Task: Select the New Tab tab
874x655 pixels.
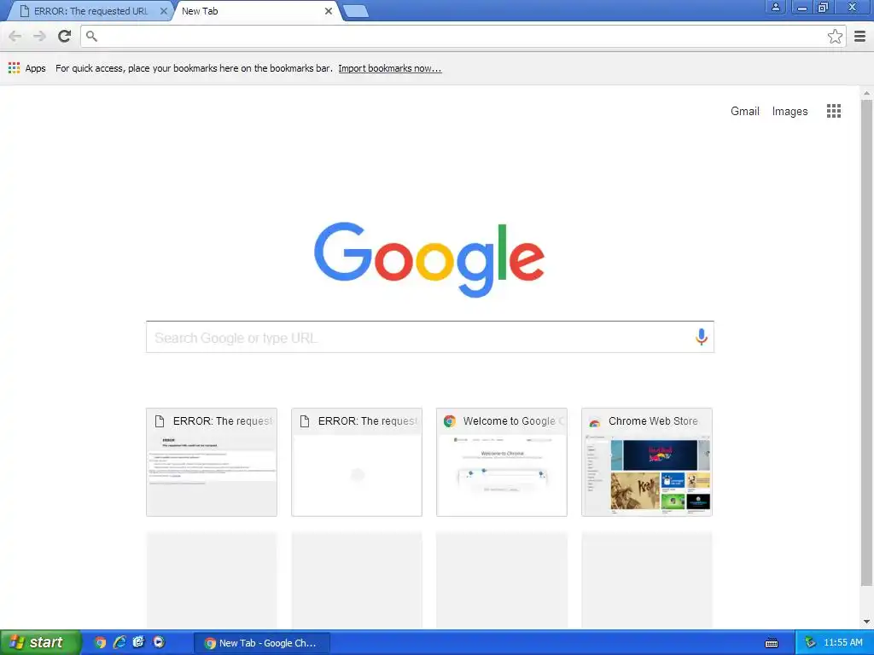Action: 255,11
